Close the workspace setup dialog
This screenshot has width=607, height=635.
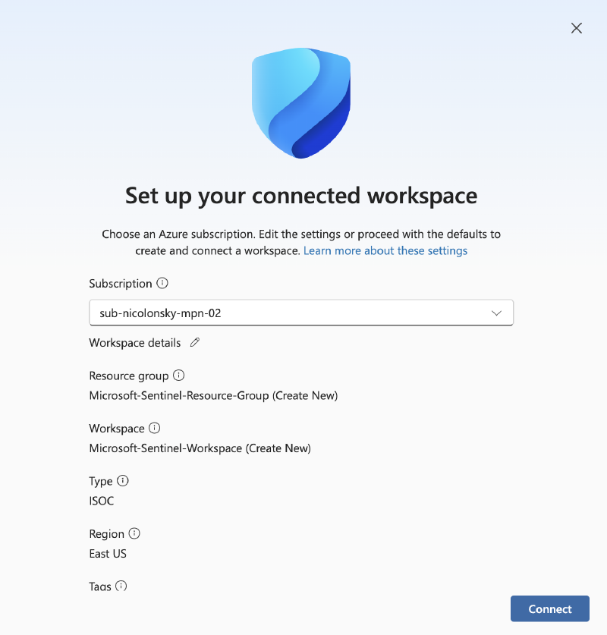pos(576,28)
